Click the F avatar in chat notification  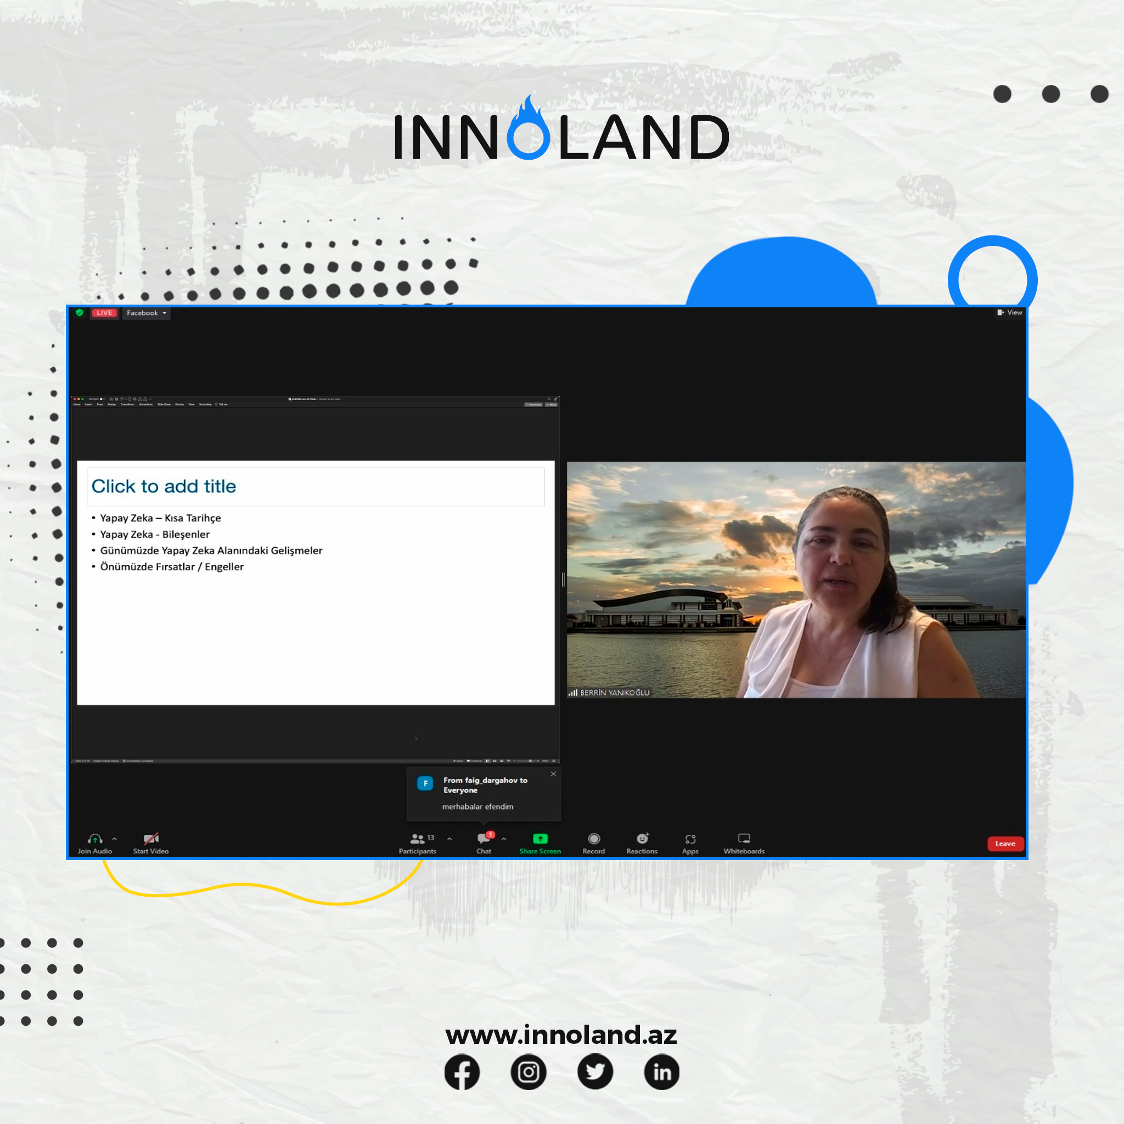(x=425, y=784)
